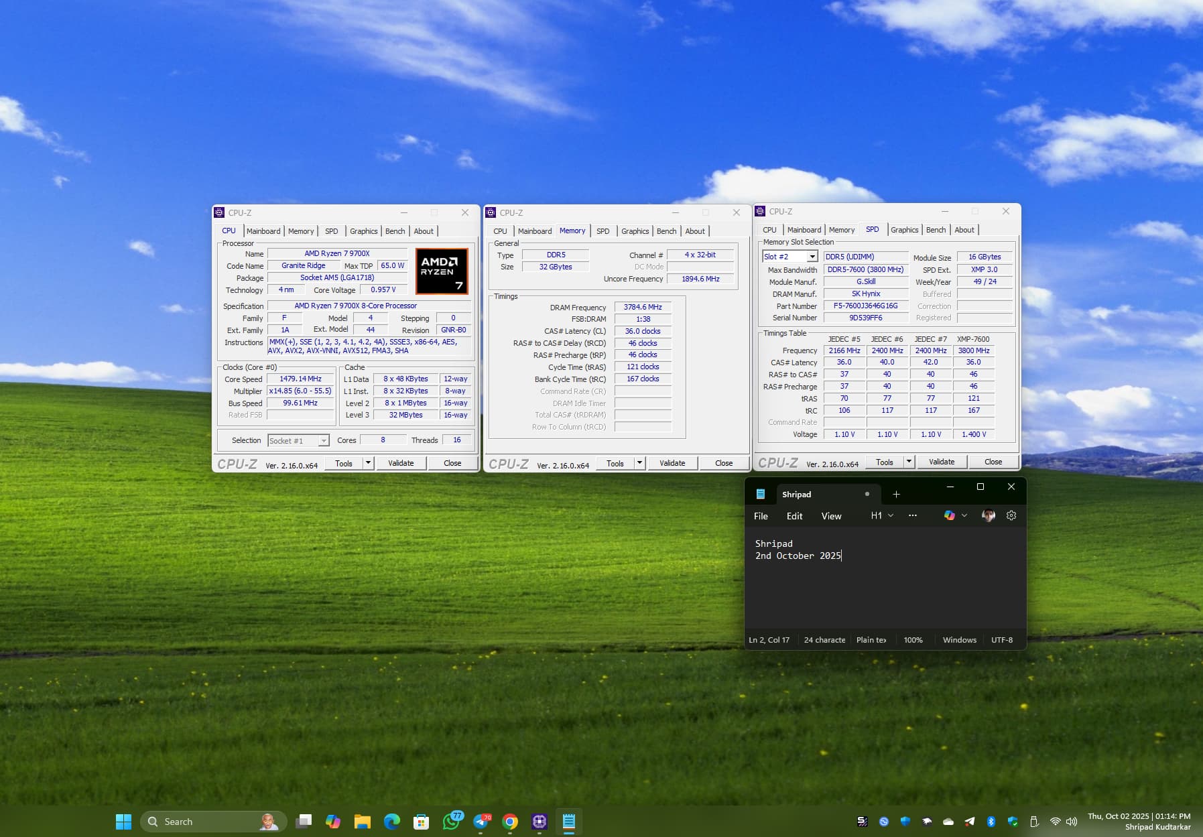Launch Google Chrome from the taskbar
1203x837 pixels.
(510, 822)
